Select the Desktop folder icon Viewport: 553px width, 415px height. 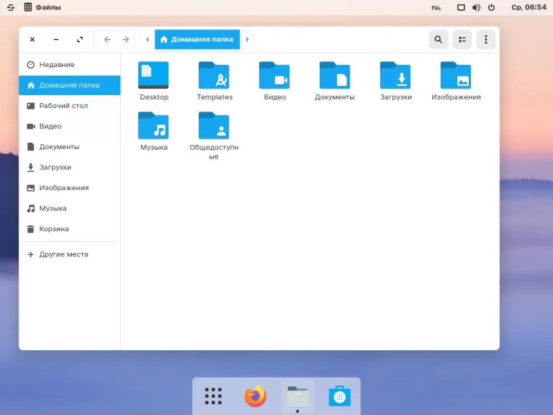[x=153, y=76]
